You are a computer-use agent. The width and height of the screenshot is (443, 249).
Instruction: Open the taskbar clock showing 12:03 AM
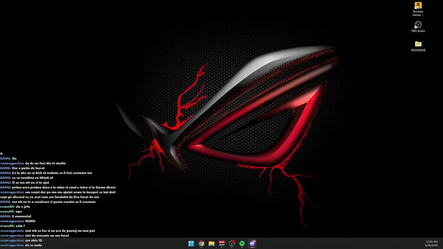pyautogui.click(x=431, y=243)
